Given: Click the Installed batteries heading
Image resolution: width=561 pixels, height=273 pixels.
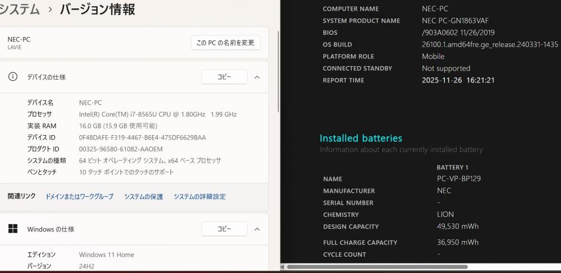Looking at the screenshot, I should pyautogui.click(x=361, y=138).
